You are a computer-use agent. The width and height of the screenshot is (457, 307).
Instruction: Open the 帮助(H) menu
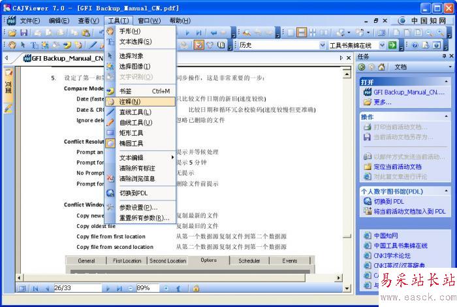point(180,20)
